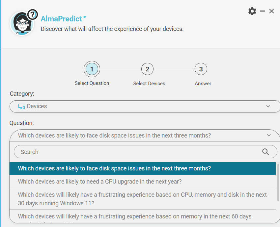280x227 pixels.
Task: Open the Devices category combo box
Action: tap(142, 106)
